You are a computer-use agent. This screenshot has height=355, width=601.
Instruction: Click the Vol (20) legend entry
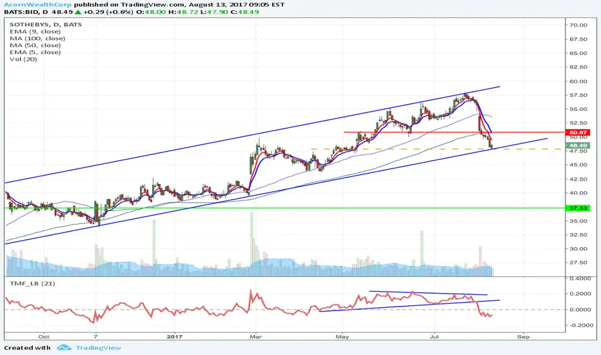point(23,59)
